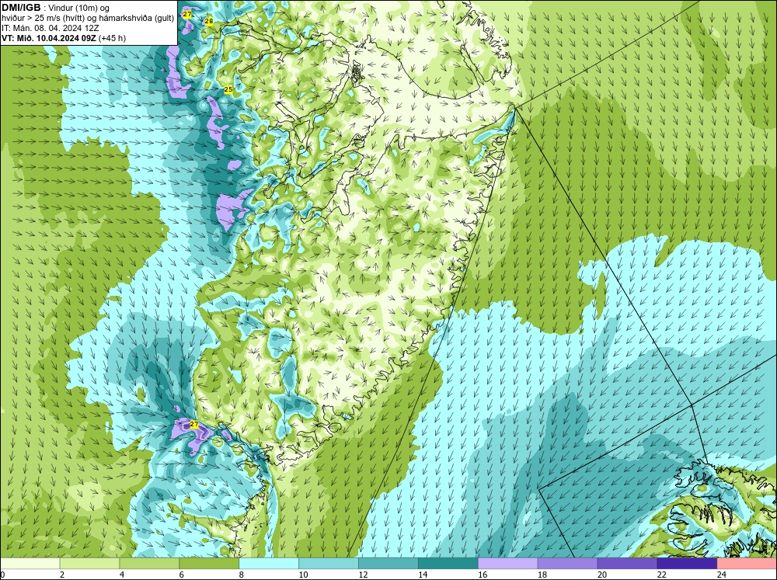Click the cyan 10–12 legend swatch
This screenshot has width=777, height=580.
coord(329,564)
